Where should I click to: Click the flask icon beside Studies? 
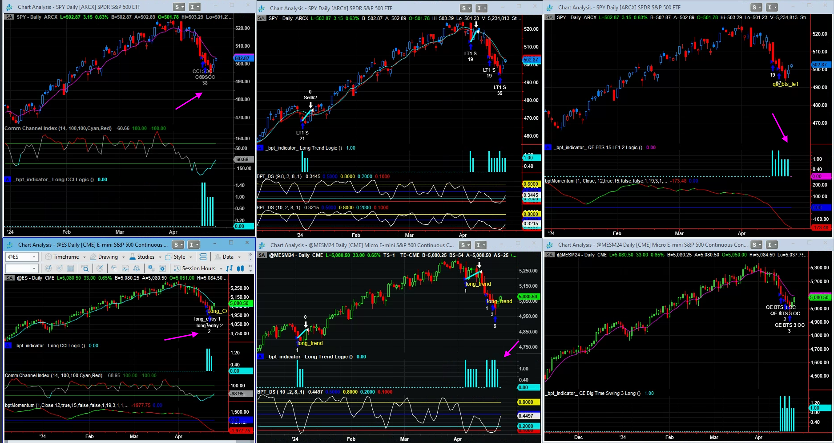coord(133,257)
